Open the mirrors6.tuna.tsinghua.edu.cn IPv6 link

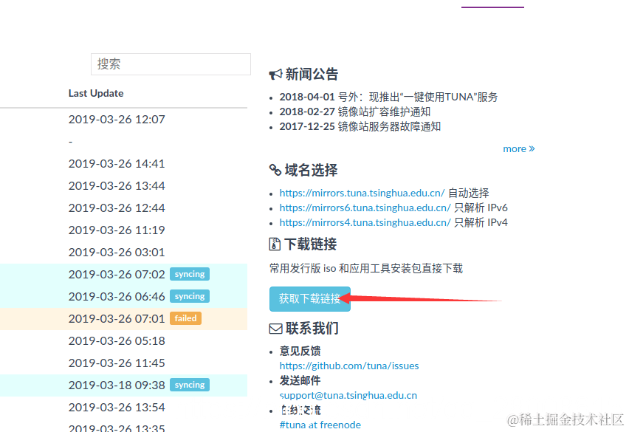pyautogui.click(x=365, y=208)
